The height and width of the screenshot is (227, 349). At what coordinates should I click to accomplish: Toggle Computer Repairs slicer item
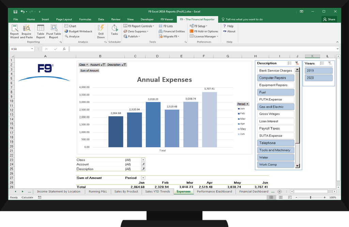(x=275, y=78)
